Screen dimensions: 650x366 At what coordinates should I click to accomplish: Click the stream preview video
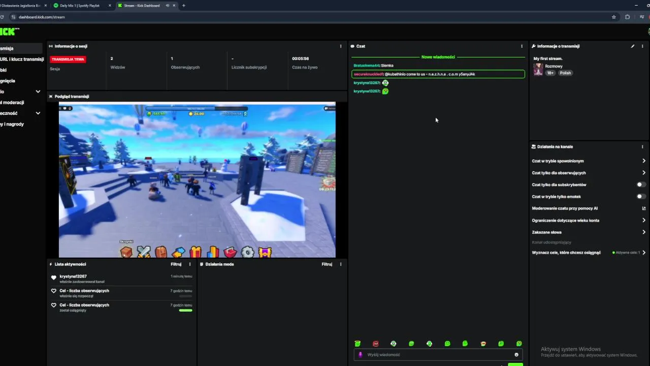197,180
